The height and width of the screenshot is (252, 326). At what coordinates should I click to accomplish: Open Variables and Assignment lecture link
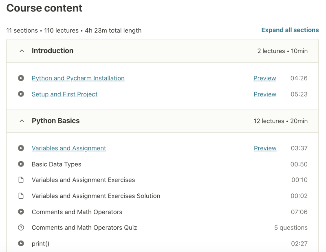(69, 148)
